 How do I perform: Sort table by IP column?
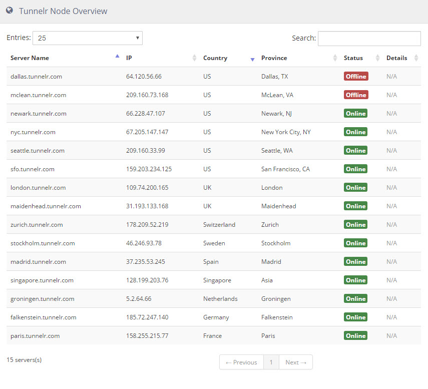pyautogui.click(x=161, y=58)
